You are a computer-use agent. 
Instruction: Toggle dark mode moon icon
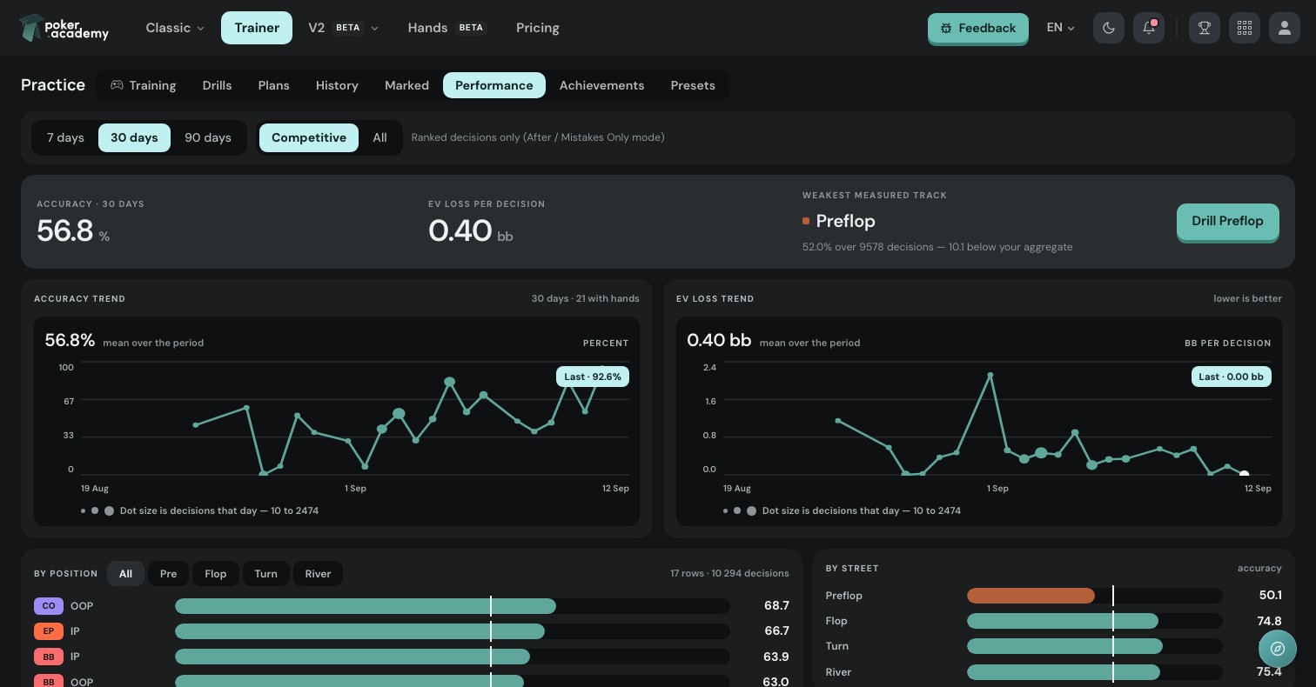click(1109, 28)
